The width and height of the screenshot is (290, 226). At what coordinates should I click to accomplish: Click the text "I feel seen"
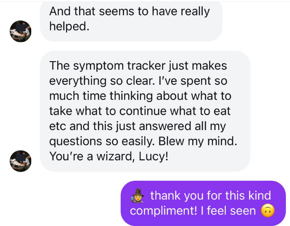click(229, 211)
